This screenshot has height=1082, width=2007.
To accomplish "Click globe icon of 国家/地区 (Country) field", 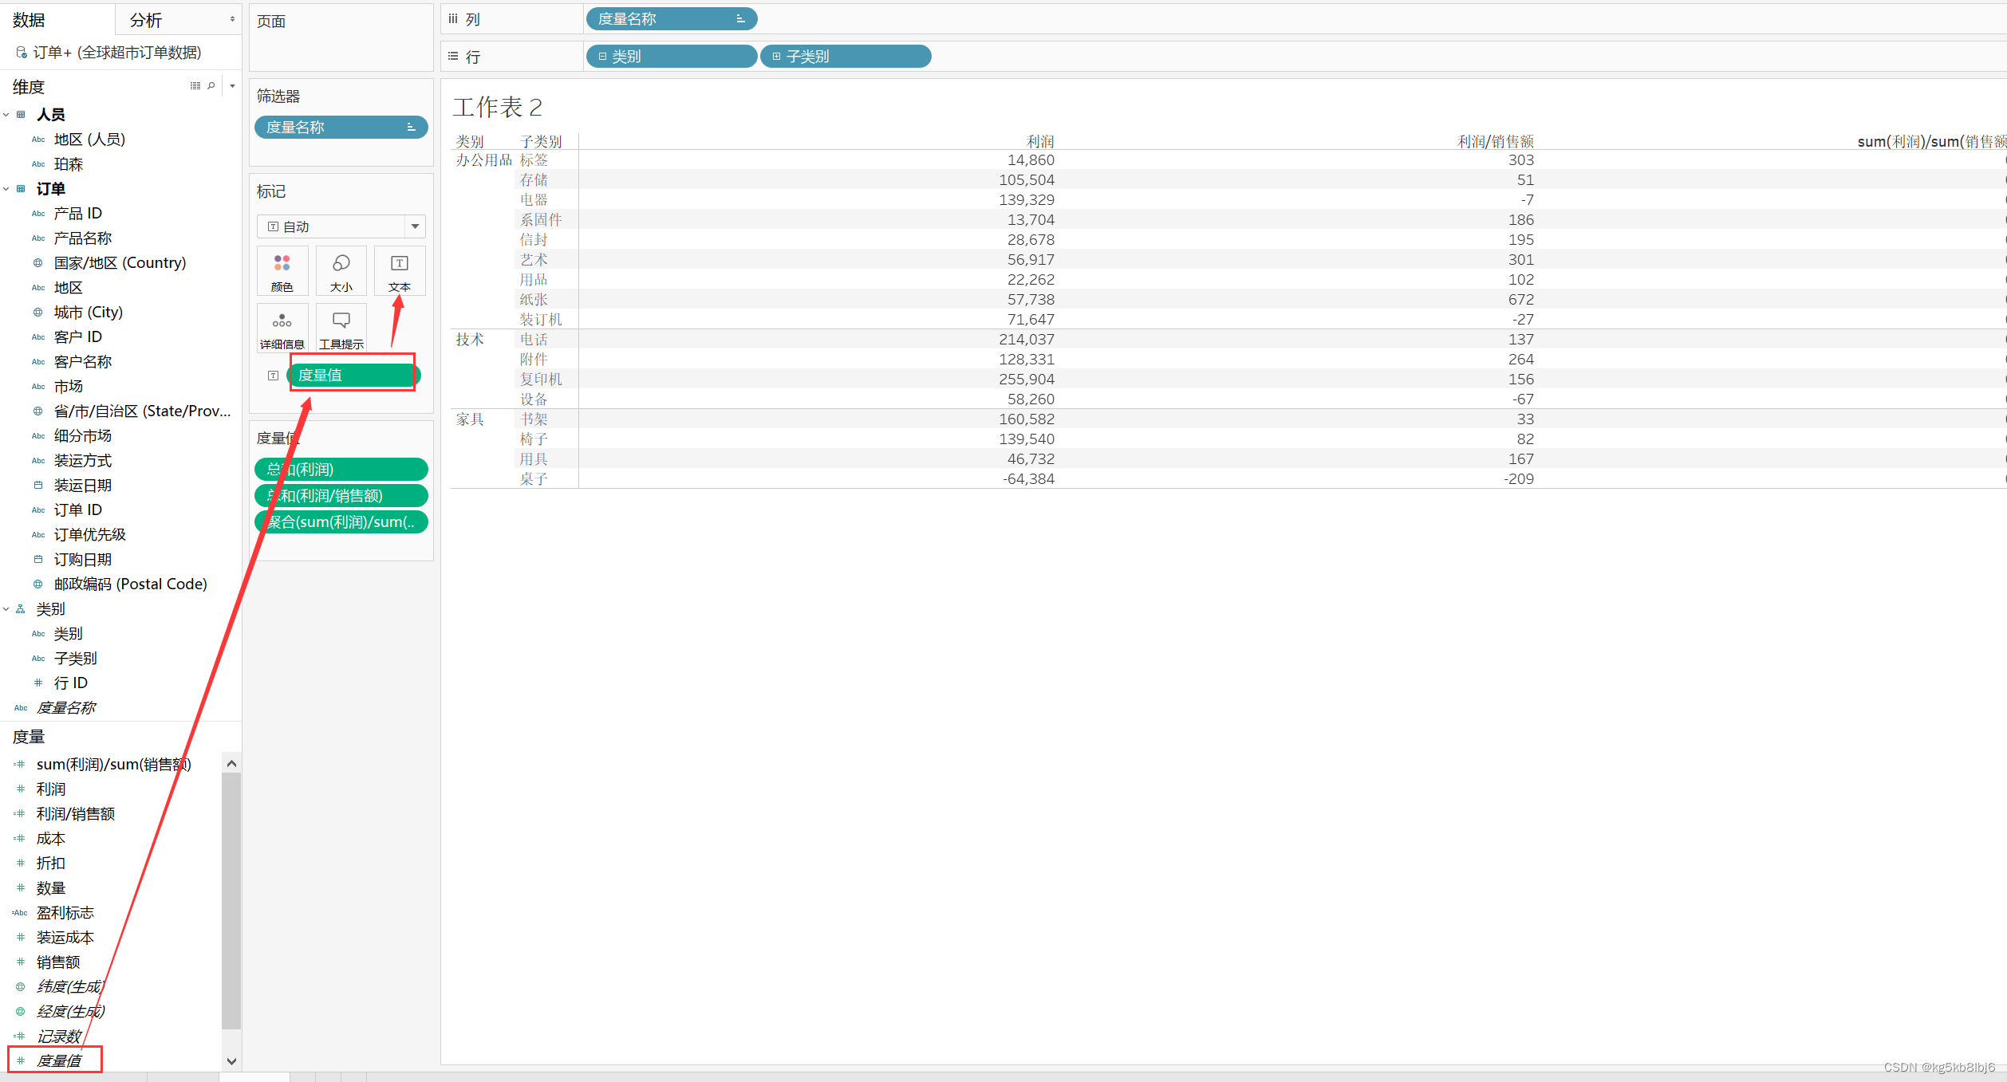I will [37, 263].
